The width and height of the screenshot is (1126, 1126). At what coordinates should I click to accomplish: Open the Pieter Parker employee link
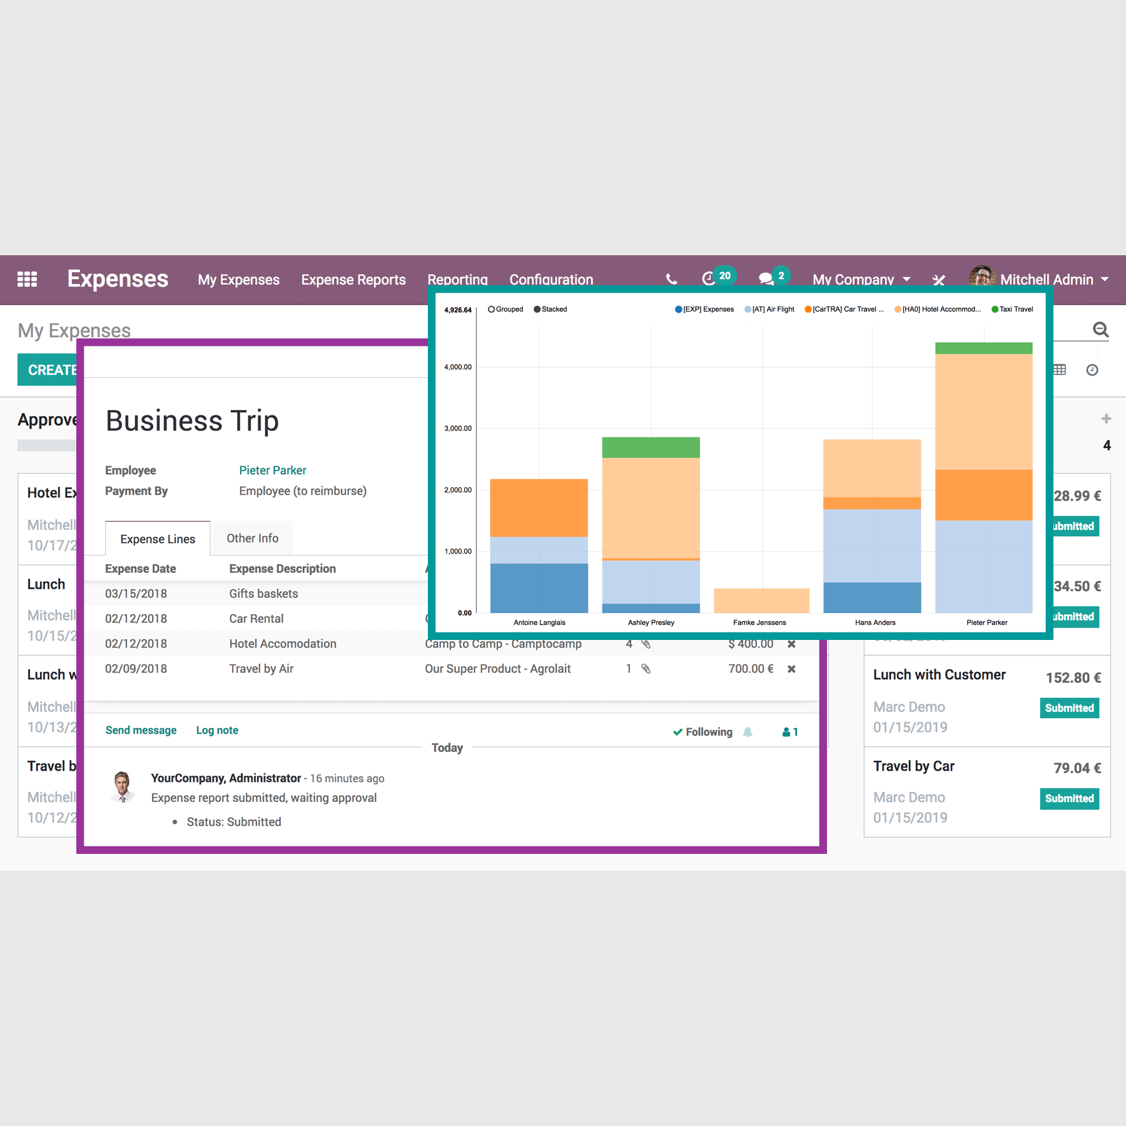[x=272, y=470]
